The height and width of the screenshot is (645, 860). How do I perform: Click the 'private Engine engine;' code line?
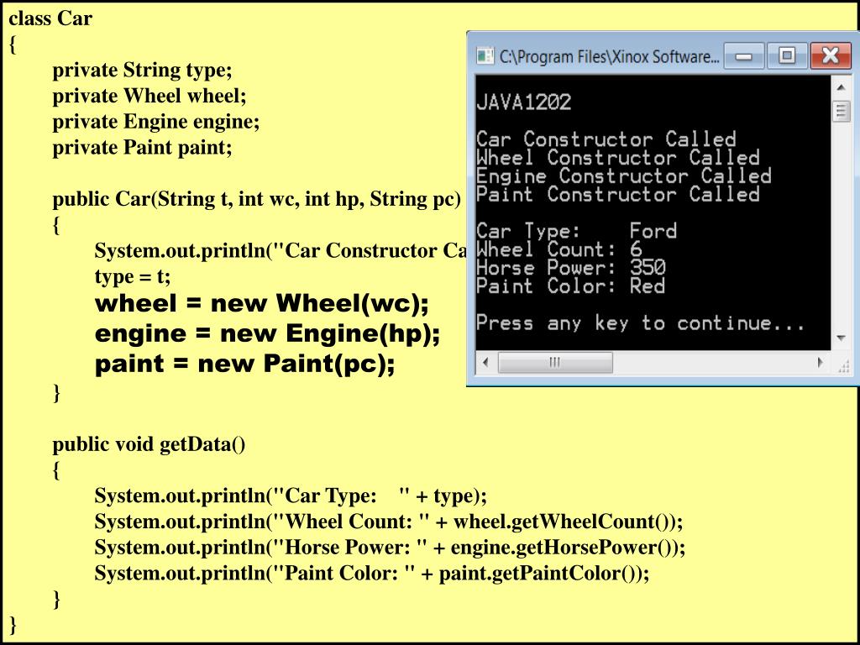click(155, 121)
